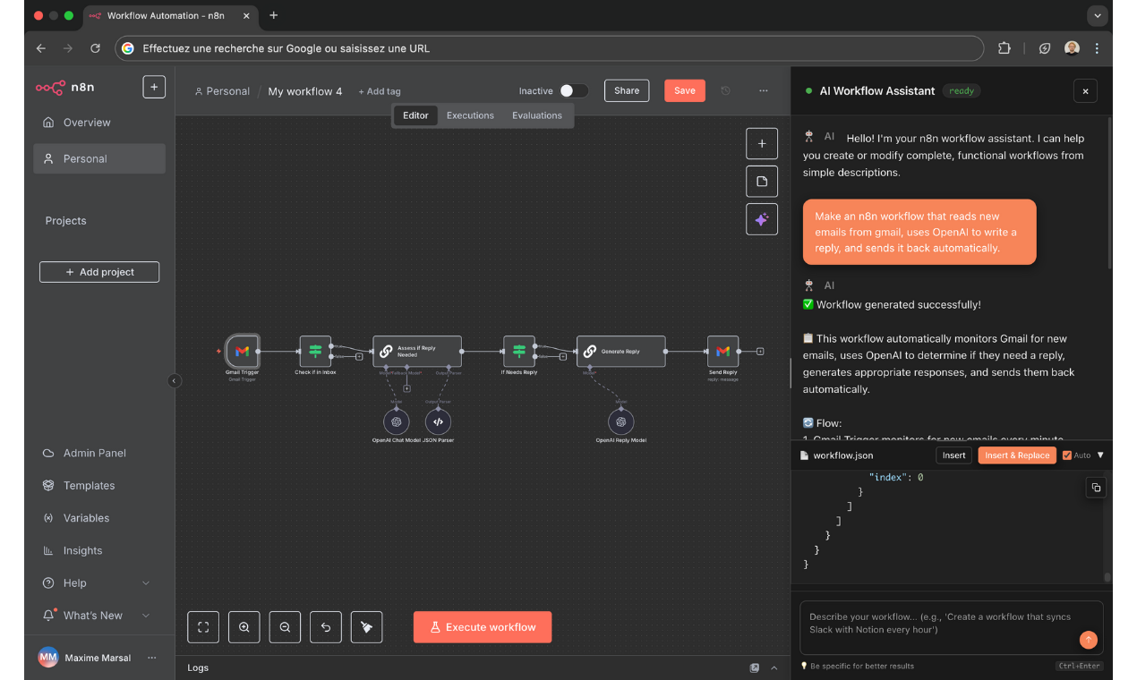Open a new Chrome tab

click(273, 15)
